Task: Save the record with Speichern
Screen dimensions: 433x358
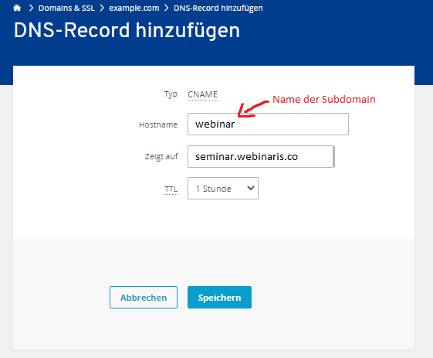Action: (x=219, y=298)
